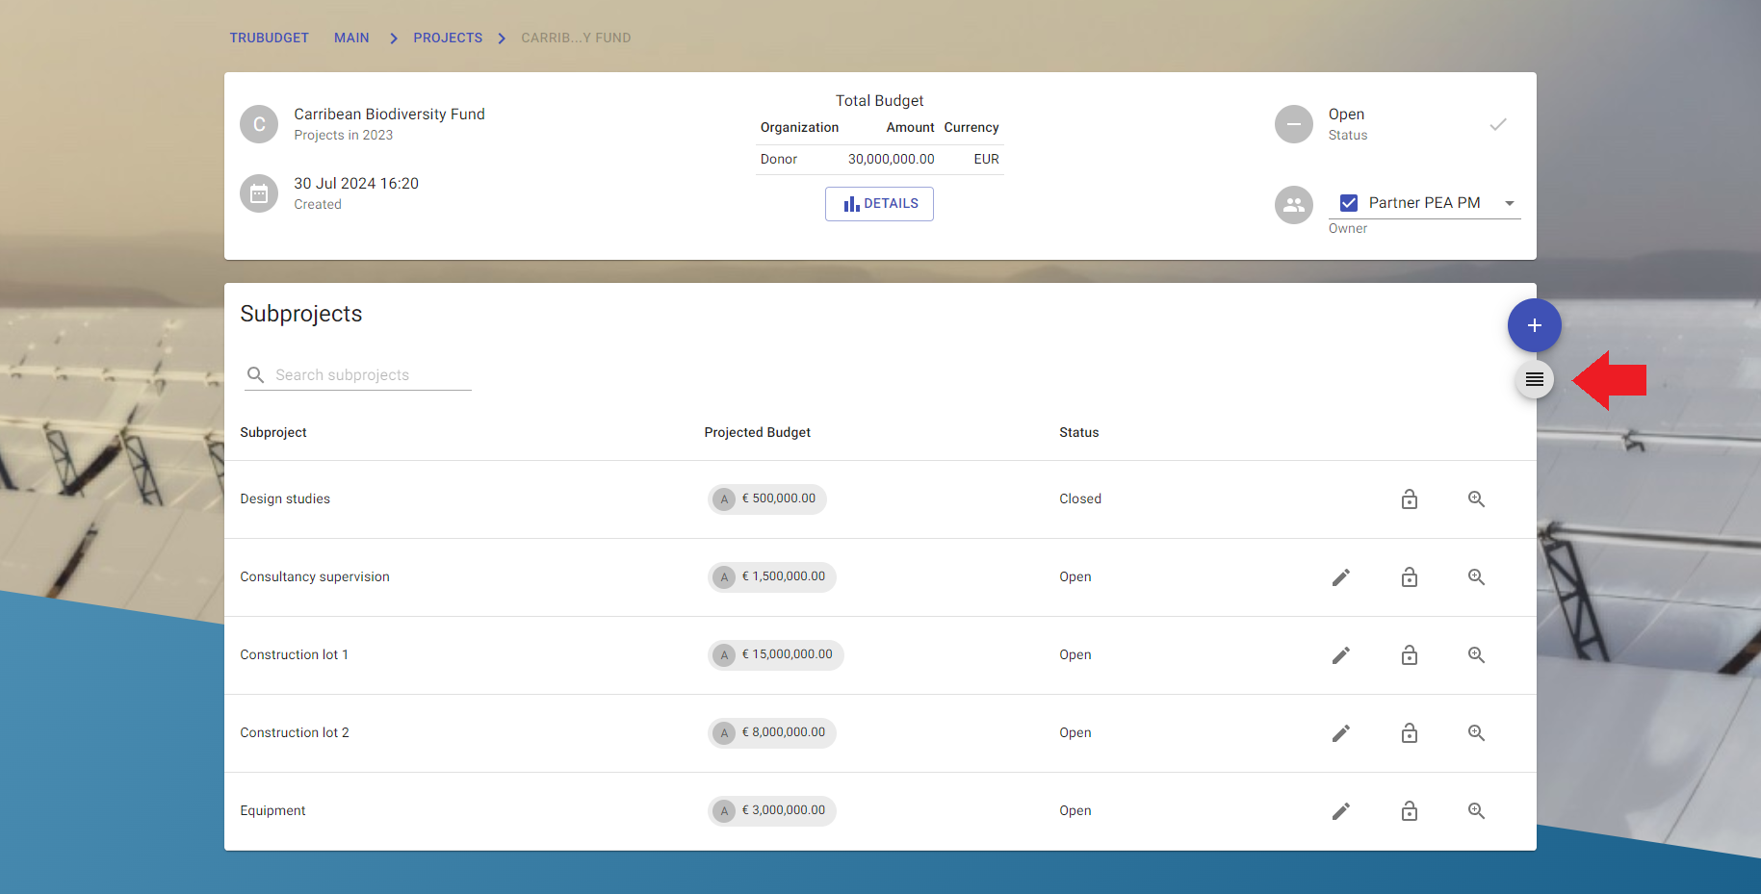This screenshot has height=894, width=1761.
Task: Select the Construction lot 1 row name
Action: 294,654
